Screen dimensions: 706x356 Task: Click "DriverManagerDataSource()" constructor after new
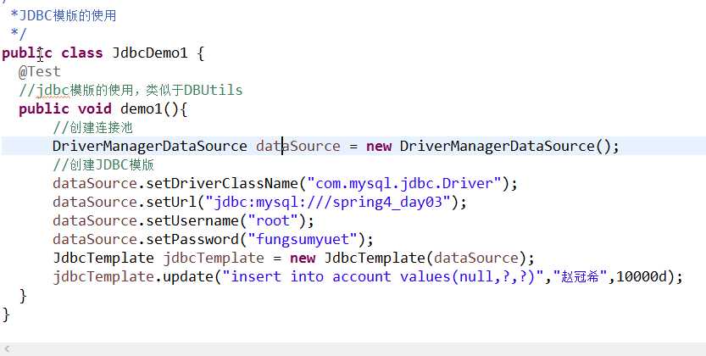click(506, 147)
